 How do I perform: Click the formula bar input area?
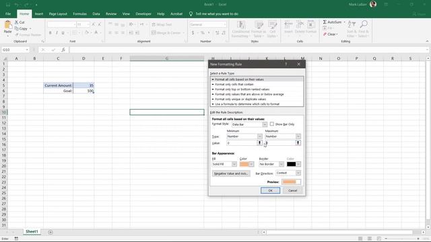(x=247, y=50)
